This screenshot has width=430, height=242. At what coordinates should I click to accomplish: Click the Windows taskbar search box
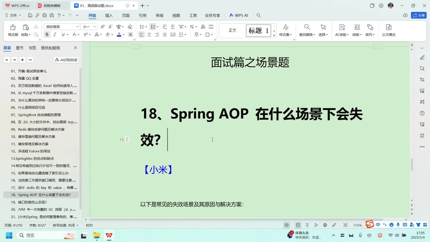pos(46,235)
